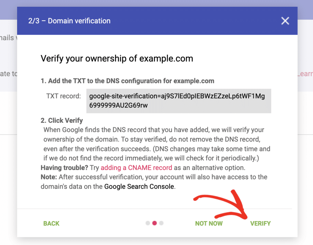This screenshot has width=313, height=245.
Task: Dismiss the domain verification dialog
Action: (285, 21)
